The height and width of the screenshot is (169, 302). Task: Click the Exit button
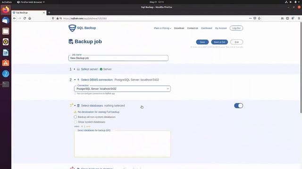click(x=236, y=42)
